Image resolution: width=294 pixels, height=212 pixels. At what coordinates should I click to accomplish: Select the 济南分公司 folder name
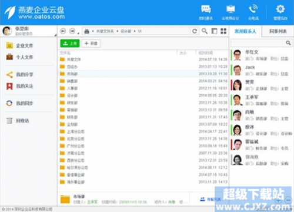[76, 153]
